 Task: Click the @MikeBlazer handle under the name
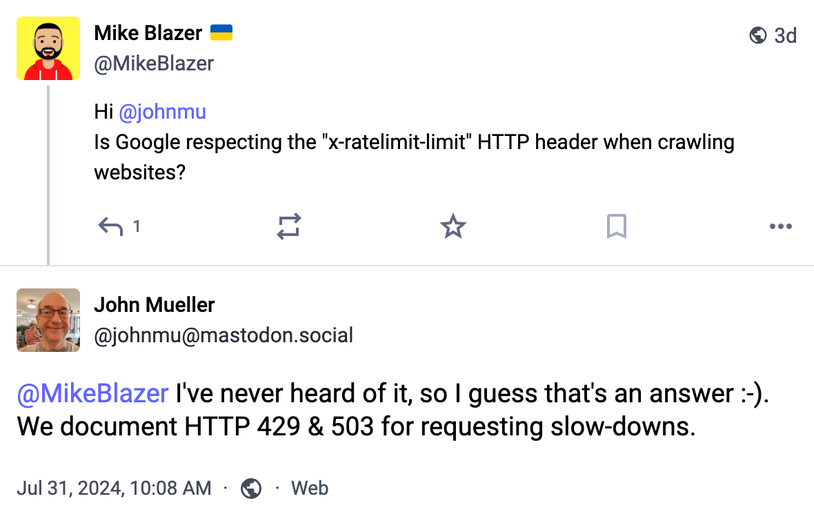[154, 63]
